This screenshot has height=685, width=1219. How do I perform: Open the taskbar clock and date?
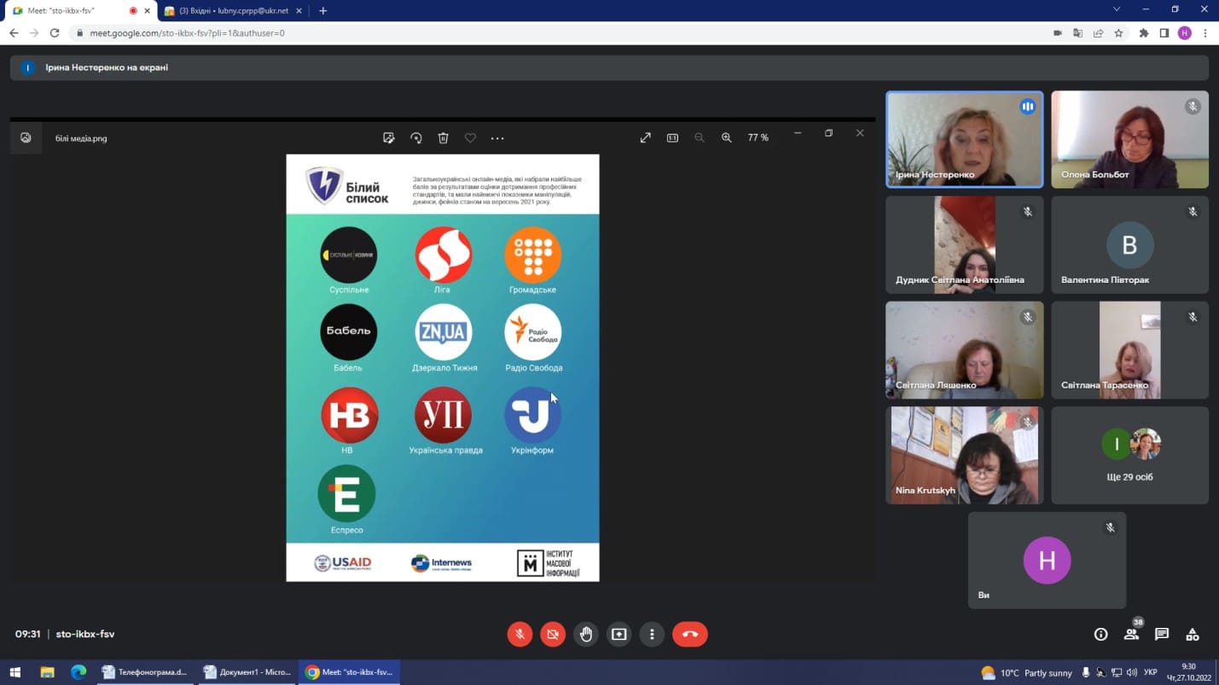coord(1188,672)
